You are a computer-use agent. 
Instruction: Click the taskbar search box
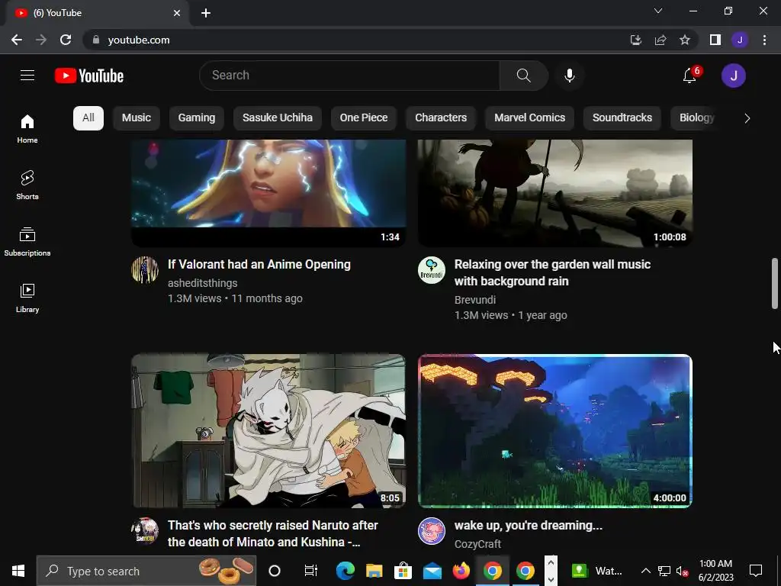pos(146,571)
